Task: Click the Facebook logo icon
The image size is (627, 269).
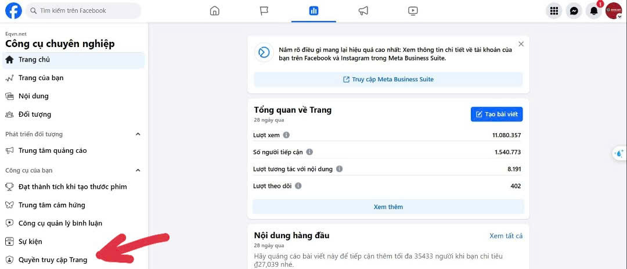Action: pyautogui.click(x=13, y=10)
